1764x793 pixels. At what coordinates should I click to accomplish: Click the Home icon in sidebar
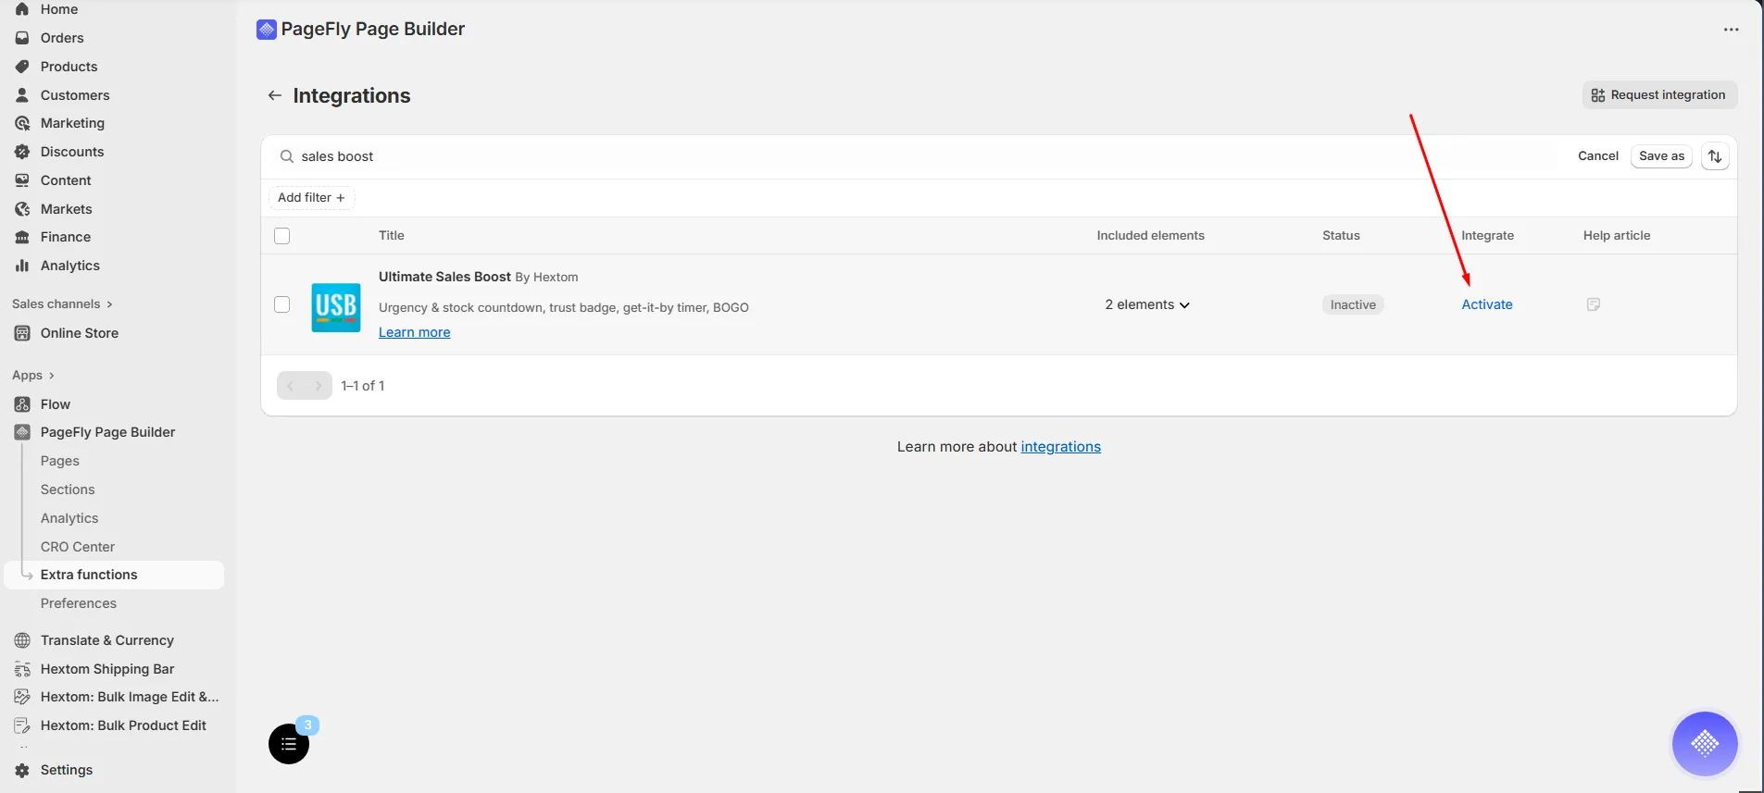tap(22, 9)
